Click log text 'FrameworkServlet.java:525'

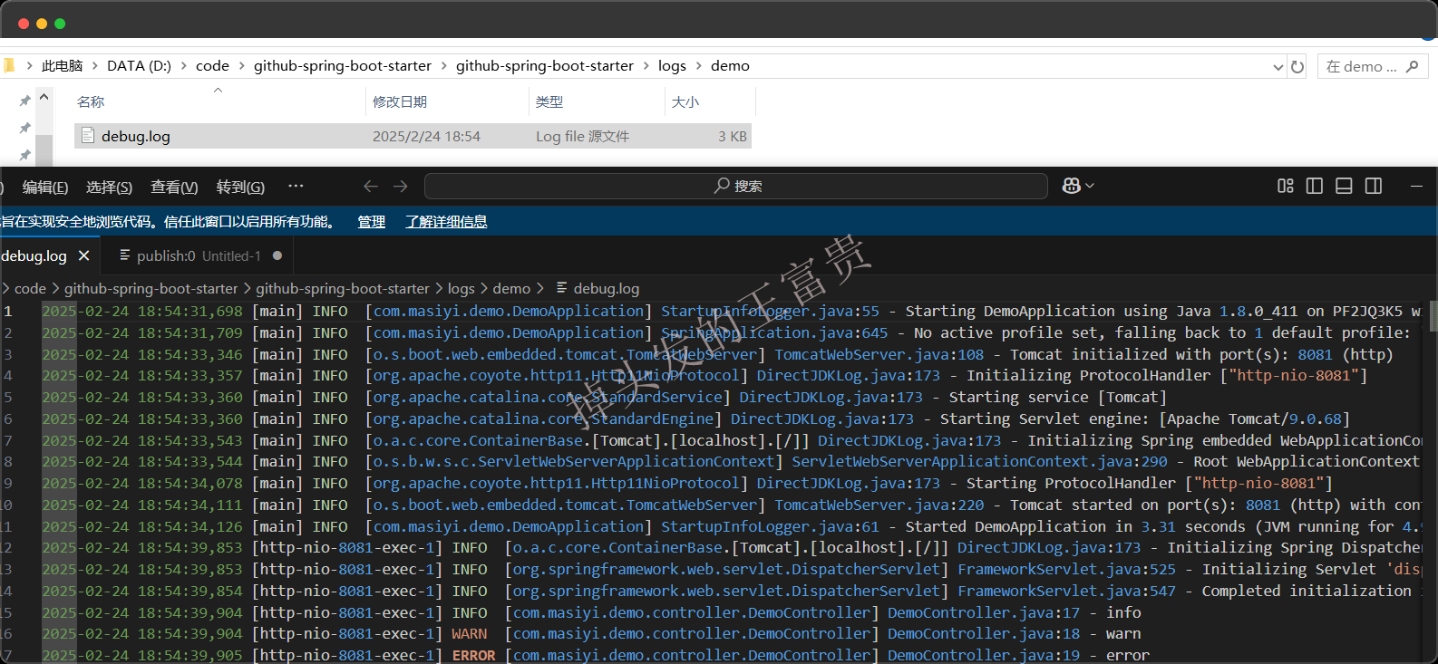point(1066,570)
